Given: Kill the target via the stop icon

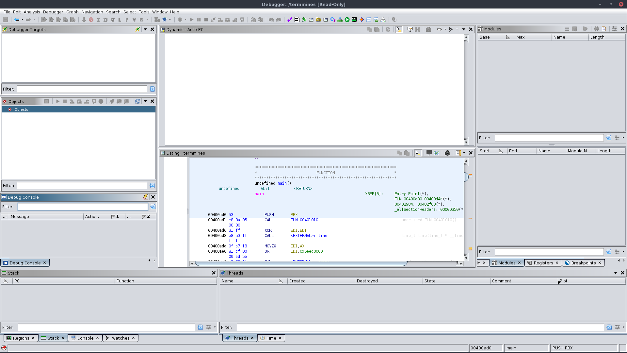Looking at the screenshot, I should [206, 20].
